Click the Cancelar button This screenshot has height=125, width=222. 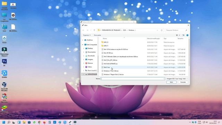[183, 82]
